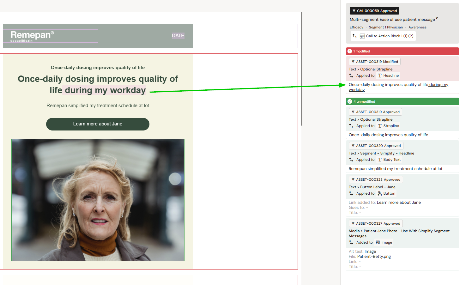Collapse the 1 modified section header
The height and width of the screenshot is (285, 466).
pos(402,51)
